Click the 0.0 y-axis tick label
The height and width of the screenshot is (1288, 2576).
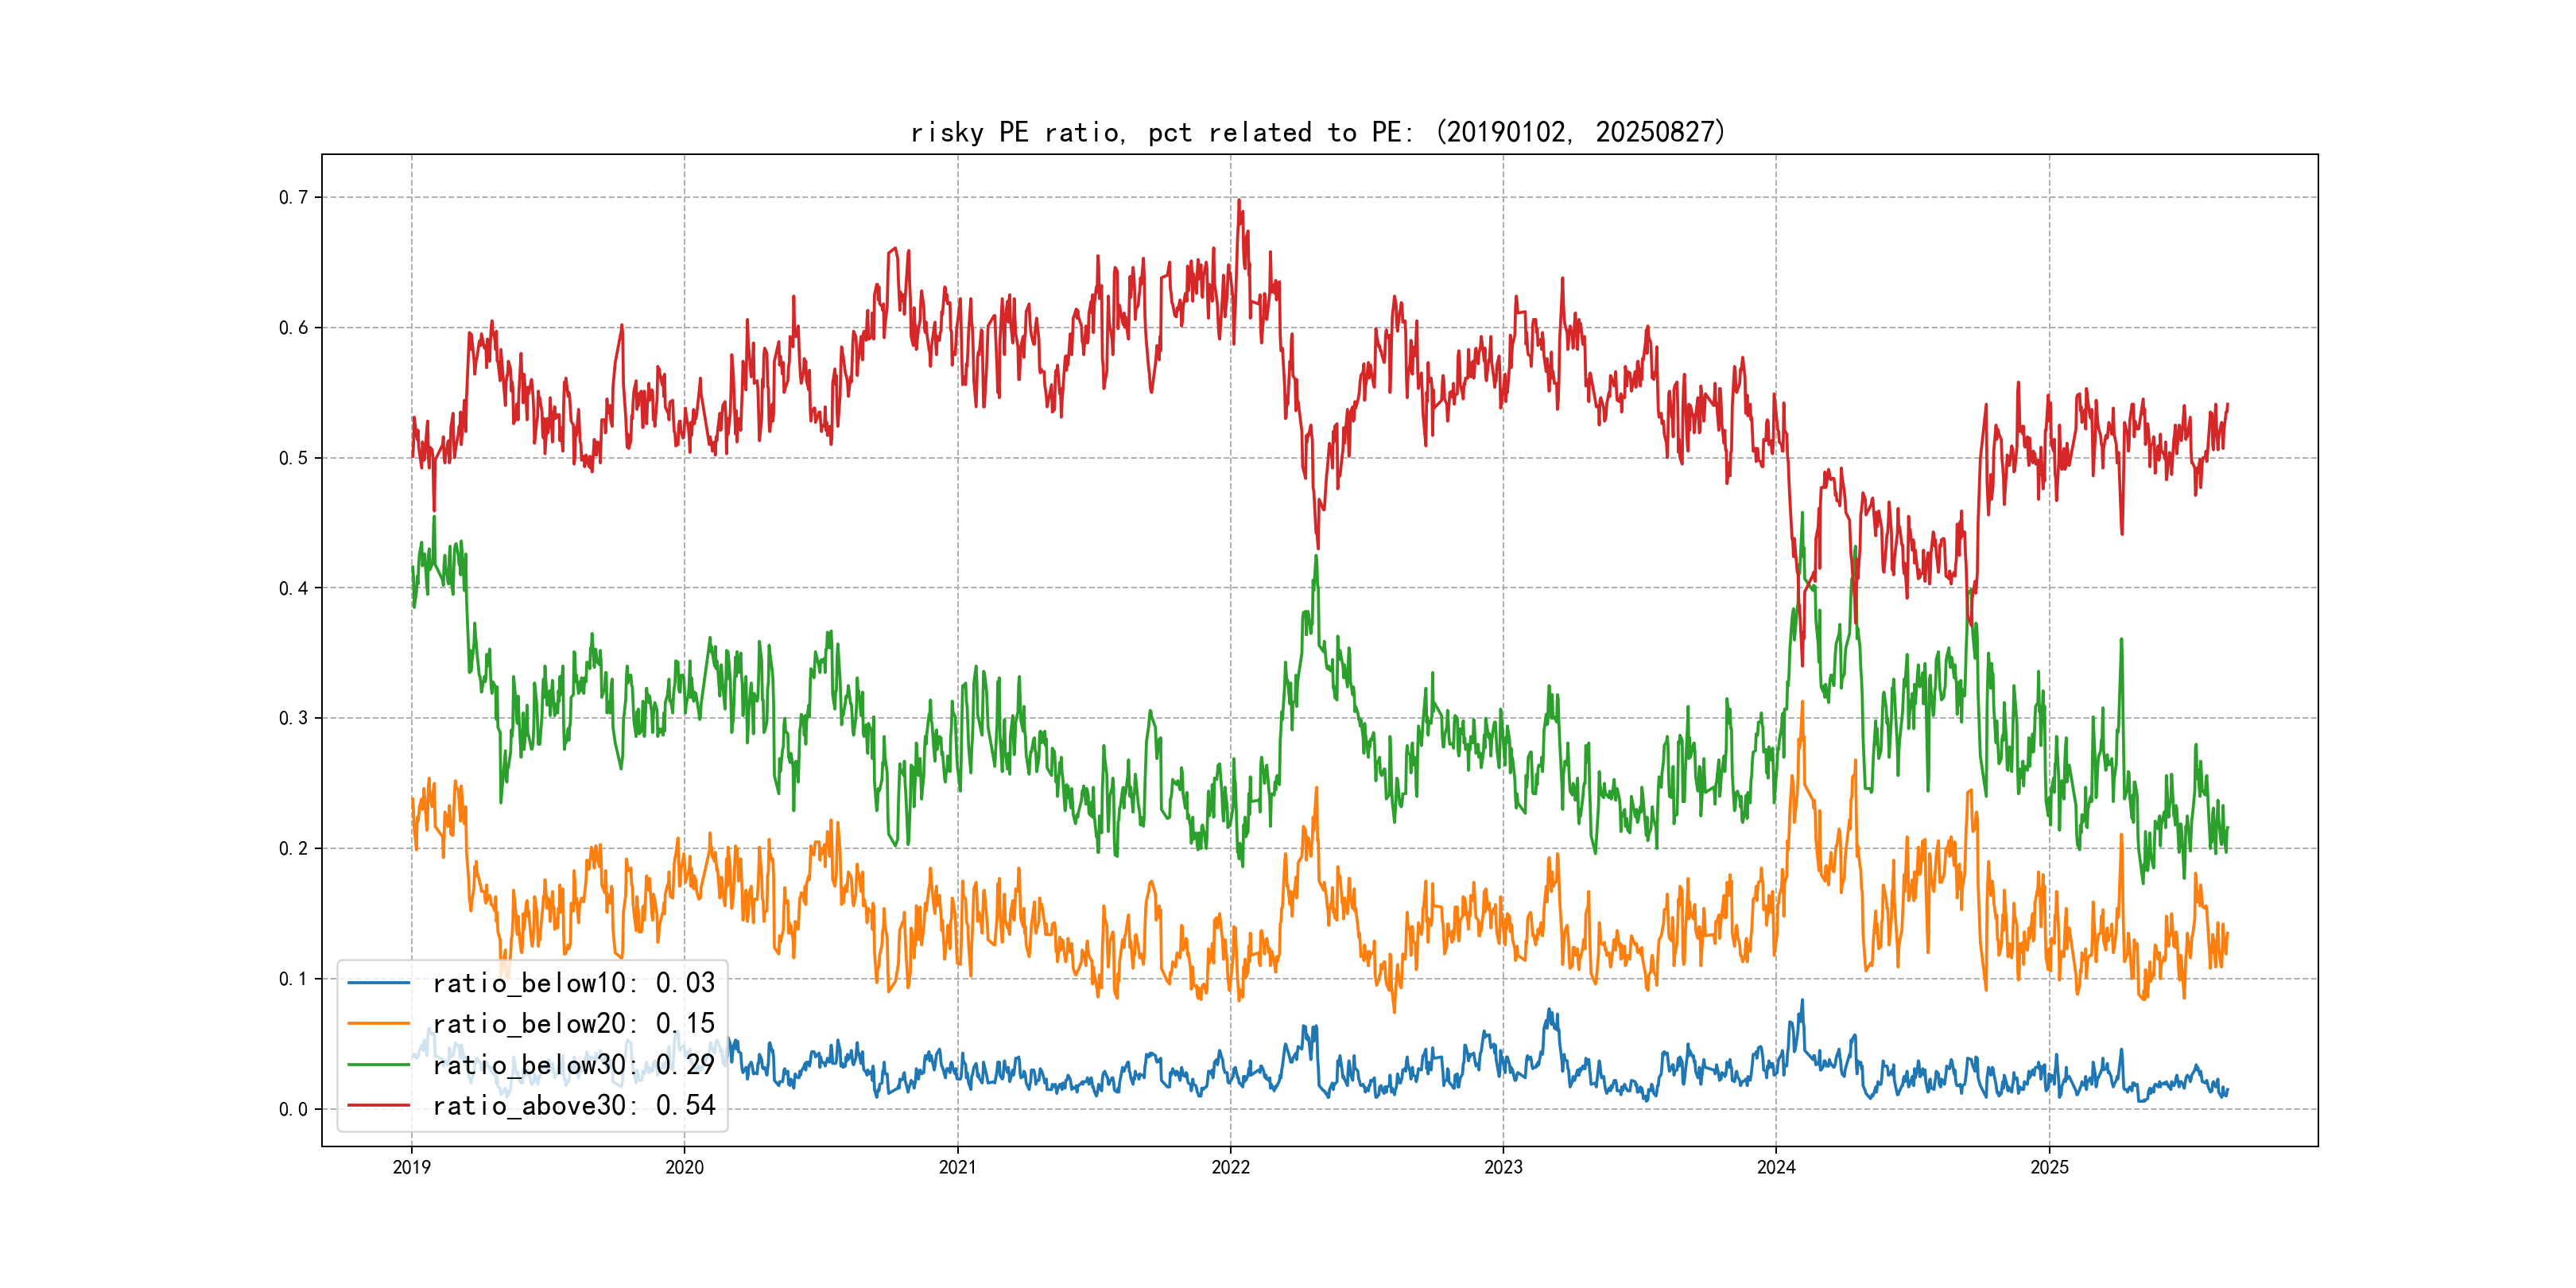pyautogui.click(x=293, y=1109)
